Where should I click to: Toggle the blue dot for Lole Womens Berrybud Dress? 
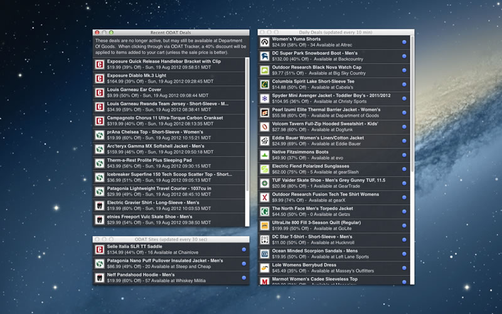[x=404, y=268]
